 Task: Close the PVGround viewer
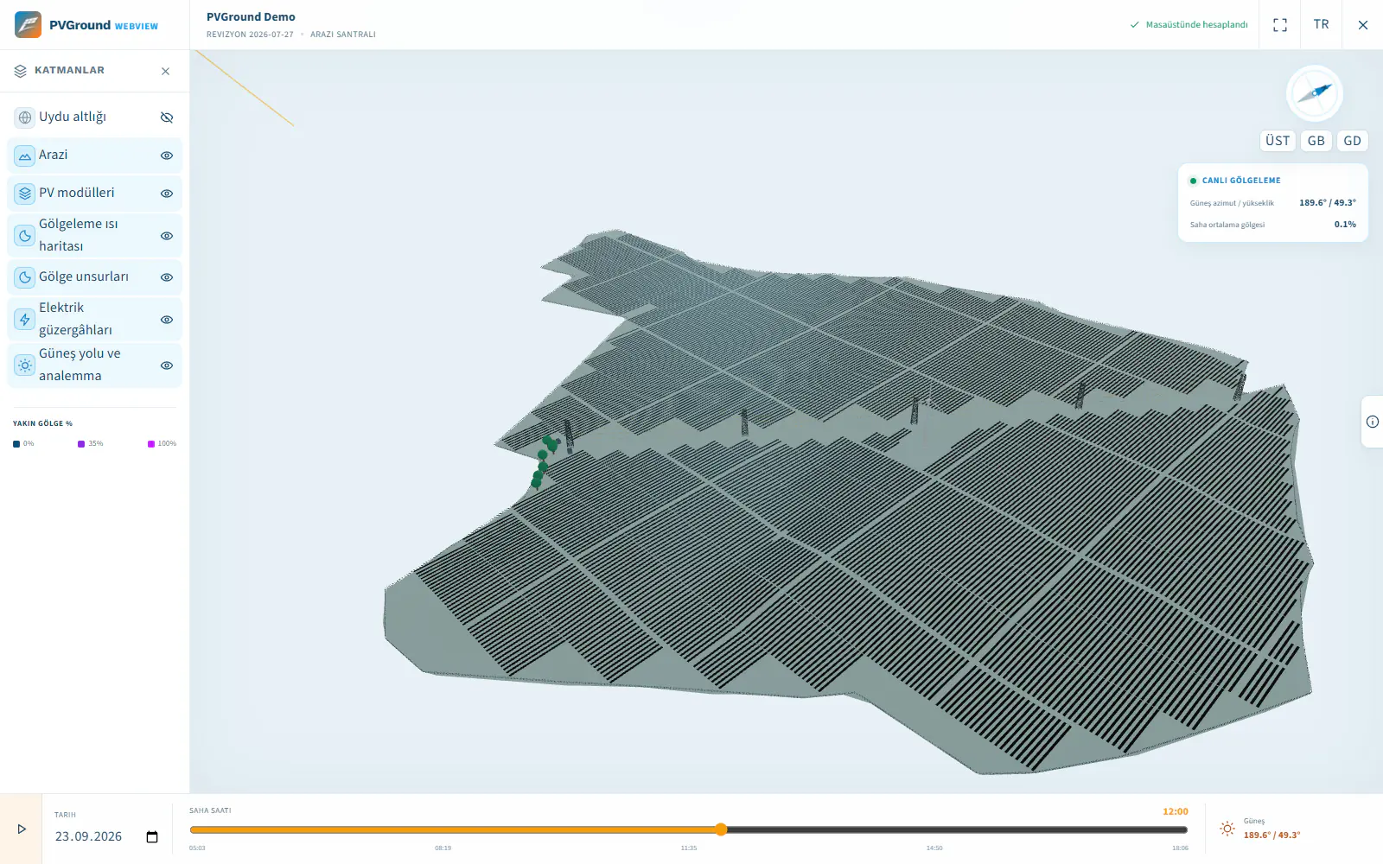coord(1363,25)
